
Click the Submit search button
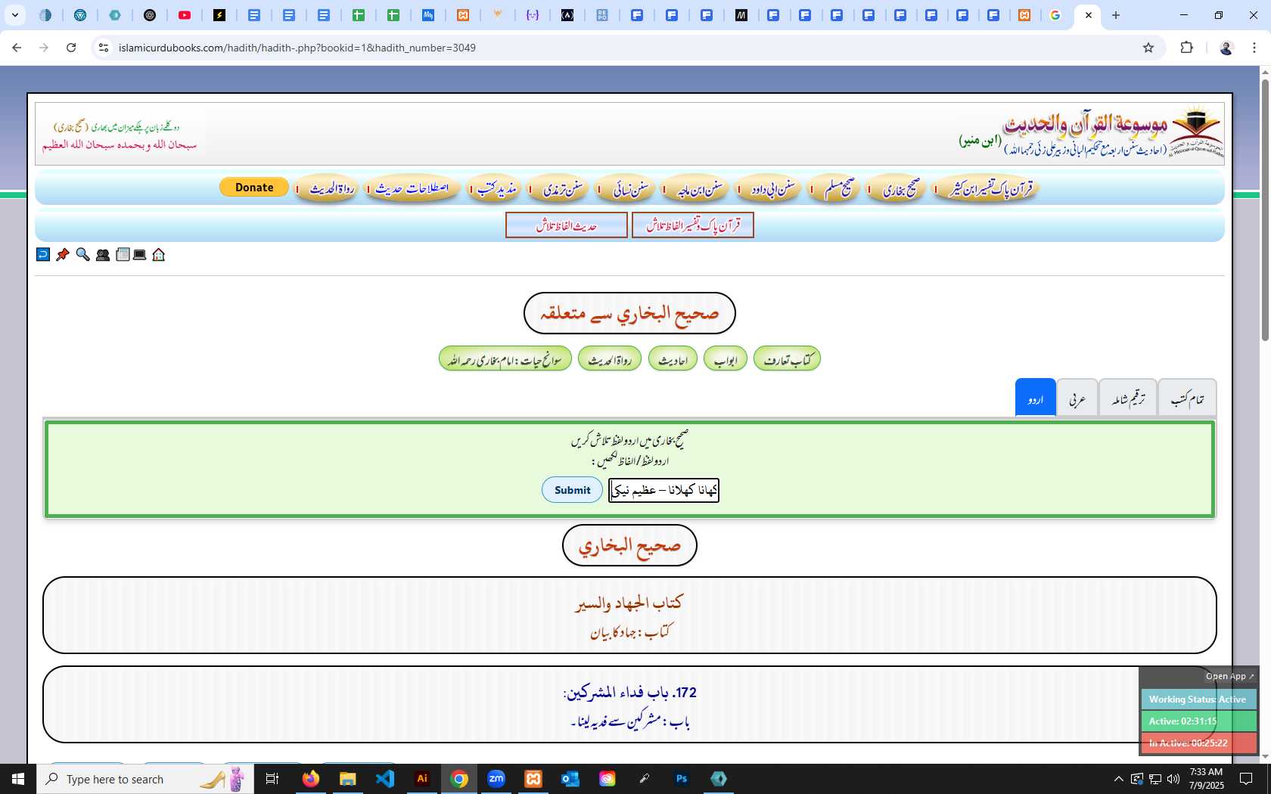click(x=572, y=490)
